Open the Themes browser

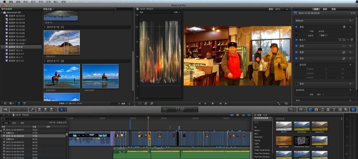[x=346, y=109]
